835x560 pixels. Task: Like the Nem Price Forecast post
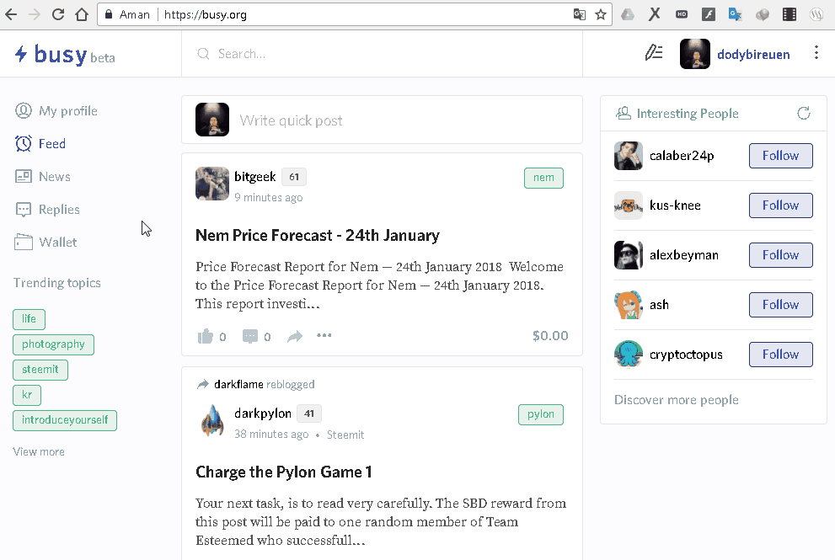coord(206,336)
